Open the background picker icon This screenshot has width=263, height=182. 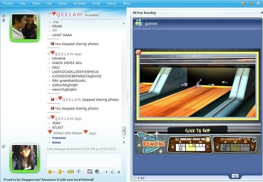(x=90, y=171)
